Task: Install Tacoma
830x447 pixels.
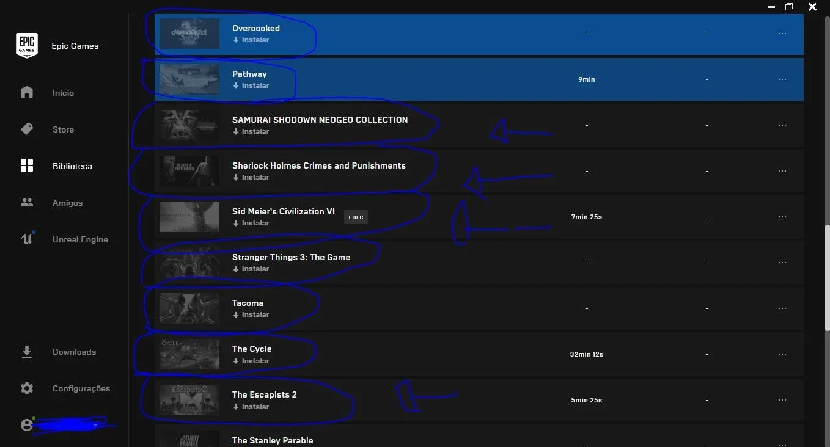Action: point(251,314)
